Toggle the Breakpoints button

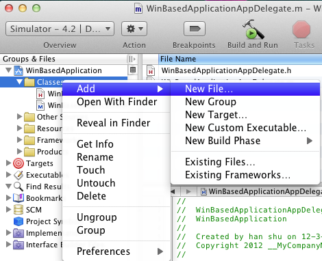tap(195, 29)
